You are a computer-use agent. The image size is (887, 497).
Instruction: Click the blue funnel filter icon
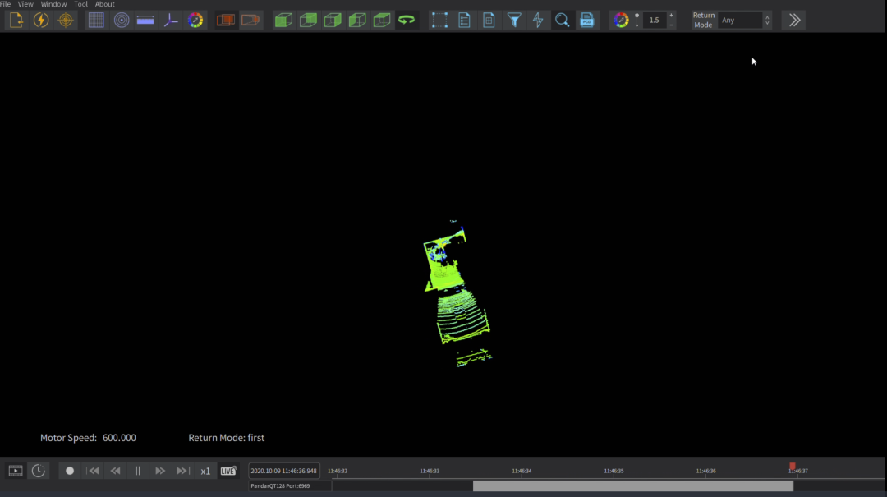tap(513, 21)
